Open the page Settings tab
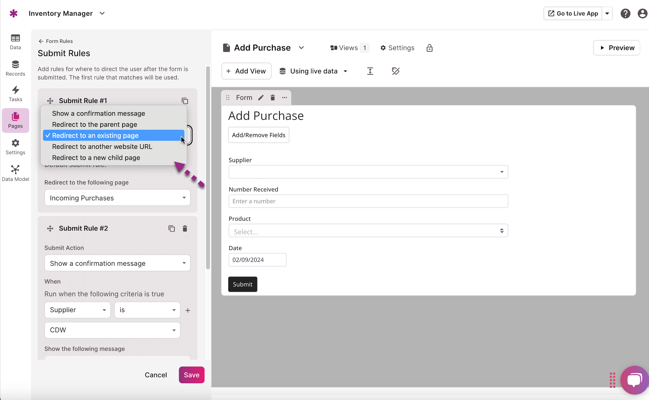This screenshot has width=649, height=400. 397,48
